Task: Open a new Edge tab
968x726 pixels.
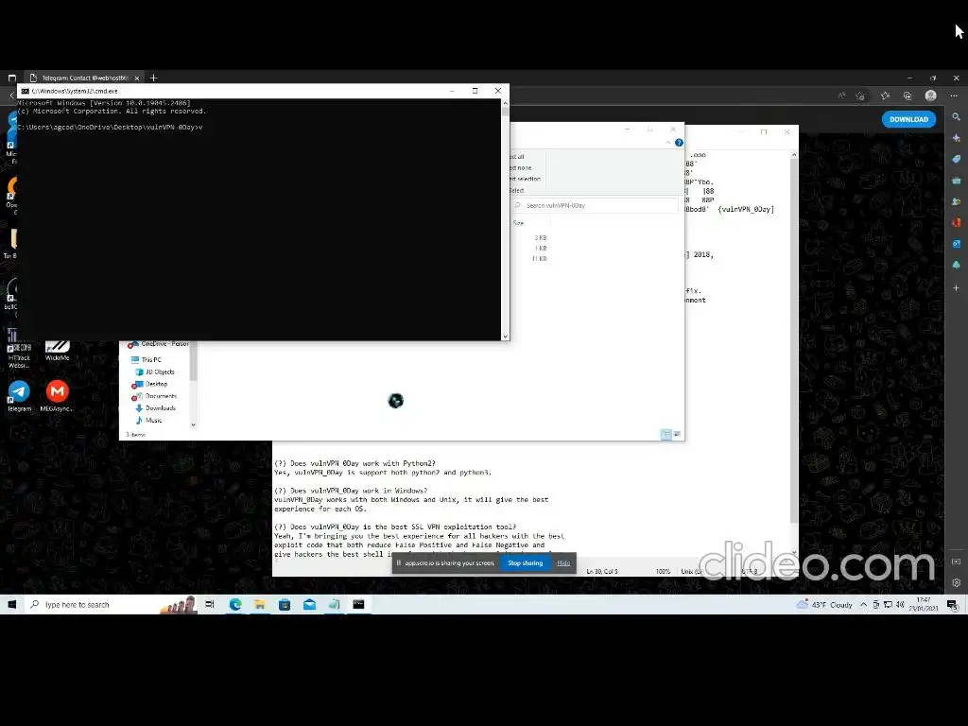Action: 153,78
